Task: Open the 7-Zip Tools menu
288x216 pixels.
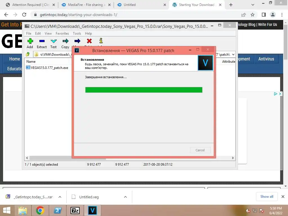Action: coord(77,33)
